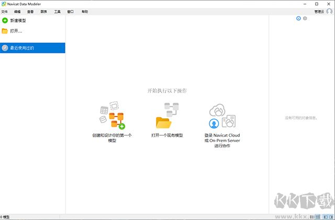Open the 编辑 (Edit) menu

(17, 12)
